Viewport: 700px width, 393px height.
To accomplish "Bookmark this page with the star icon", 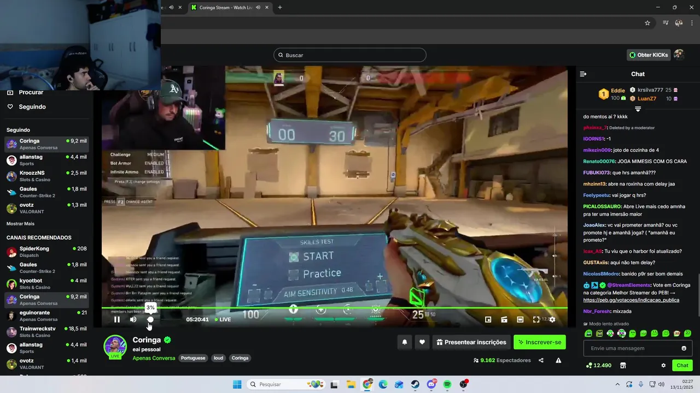I will [647, 23].
